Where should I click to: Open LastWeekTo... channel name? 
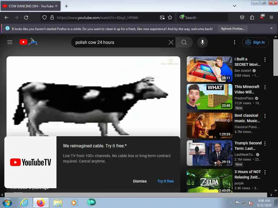[245, 154]
